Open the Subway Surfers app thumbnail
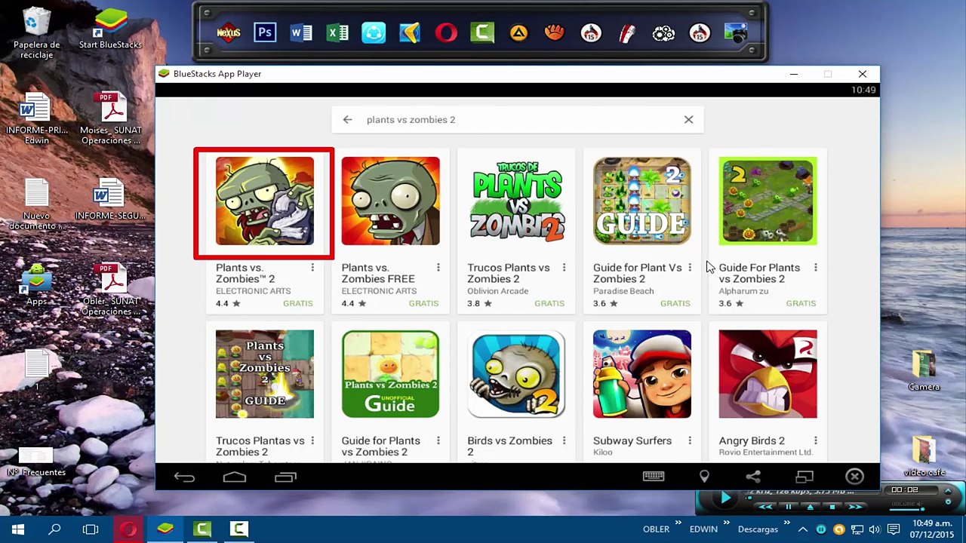This screenshot has width=966, height=543. tap(642, 374)
